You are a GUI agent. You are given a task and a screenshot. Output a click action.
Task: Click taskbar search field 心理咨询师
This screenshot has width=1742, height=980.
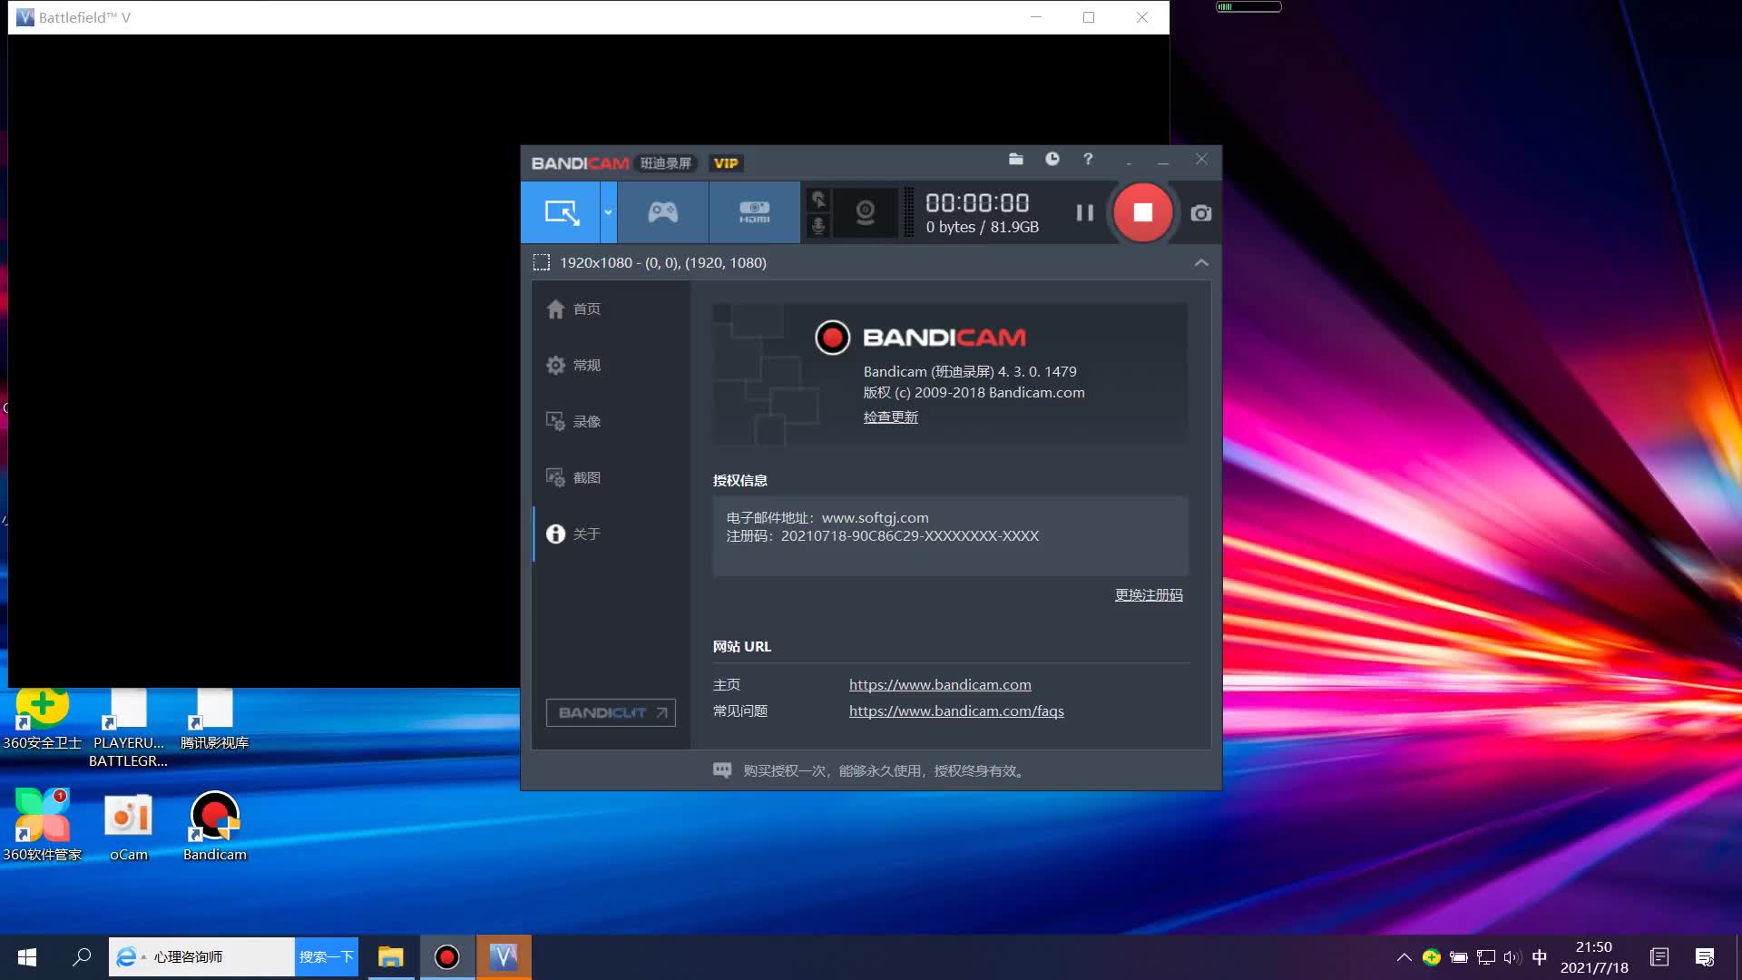click(x=201, y=956)
